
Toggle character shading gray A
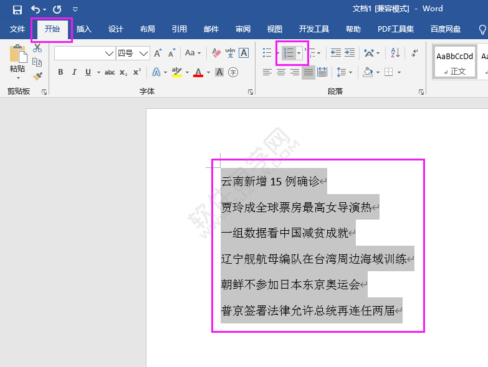(219, 72)
